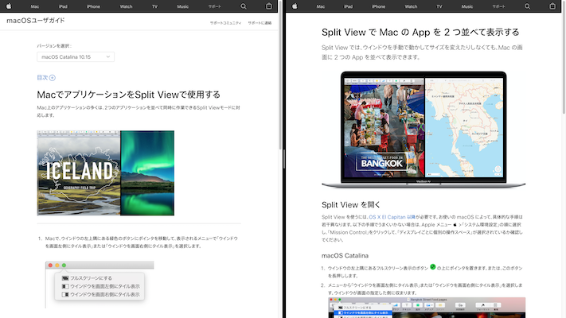Select iPhone in the left window nav
Image resolution: width=566 pixels, height=318 pixels.
[x=93, y=6]
